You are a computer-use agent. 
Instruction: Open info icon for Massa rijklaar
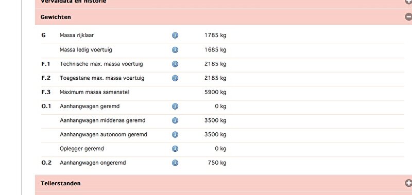pyautogui.click(x=175, y=35)
